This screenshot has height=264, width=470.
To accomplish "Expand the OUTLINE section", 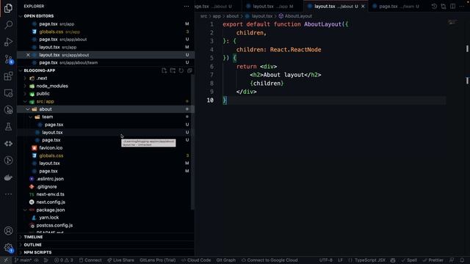I will [x=21, y=245].
